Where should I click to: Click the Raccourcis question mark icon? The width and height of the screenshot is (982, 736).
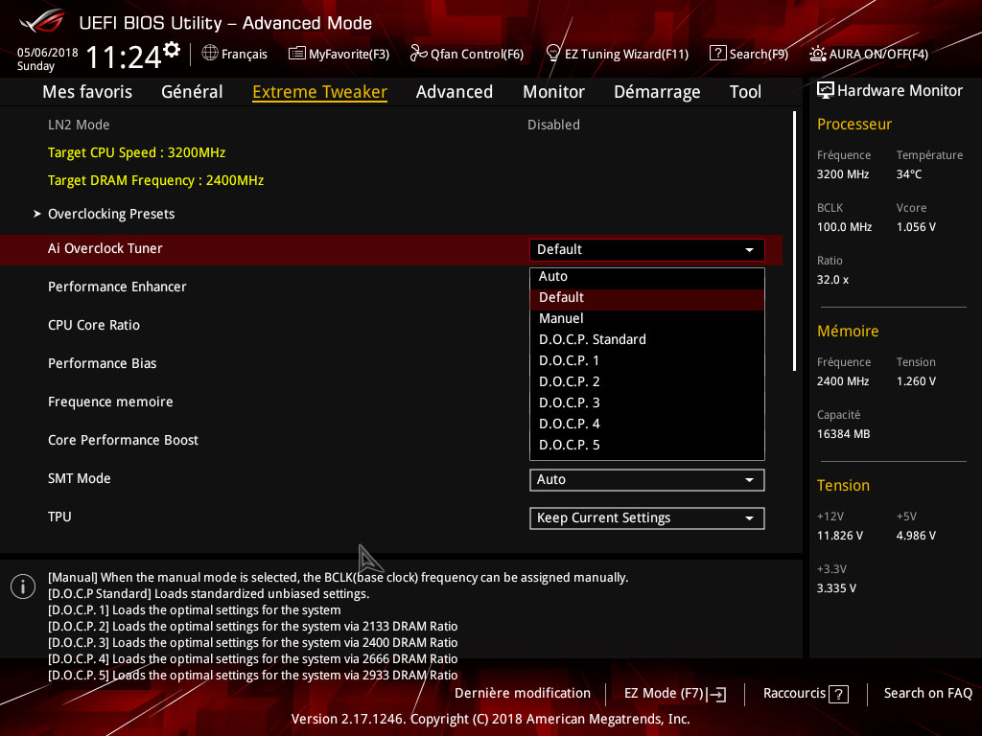tap(838, 694)
